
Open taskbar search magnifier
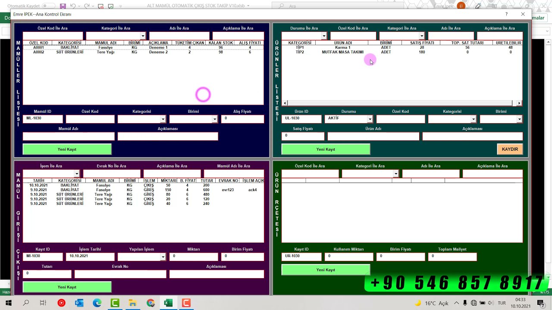point(26,303)
